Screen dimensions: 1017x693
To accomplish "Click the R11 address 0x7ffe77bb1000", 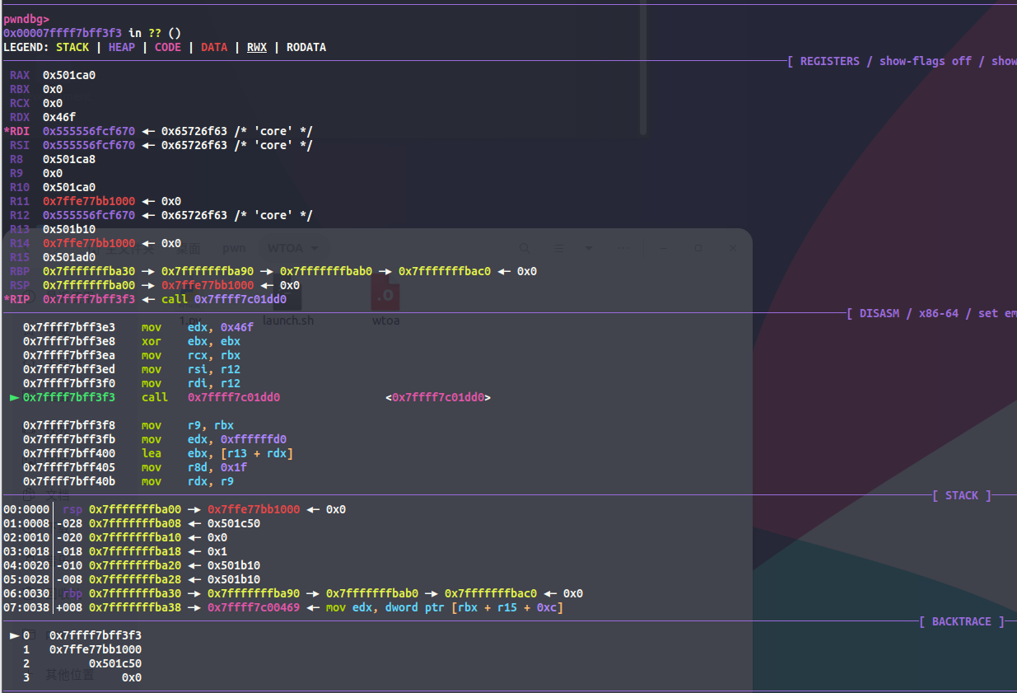I will [x=89, y=201].
